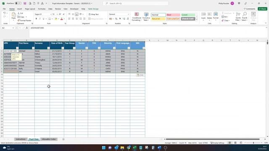The width and height of the screenshot is (269, 151).
Task: Toggle Wrap Text
Action: [94, 14]
